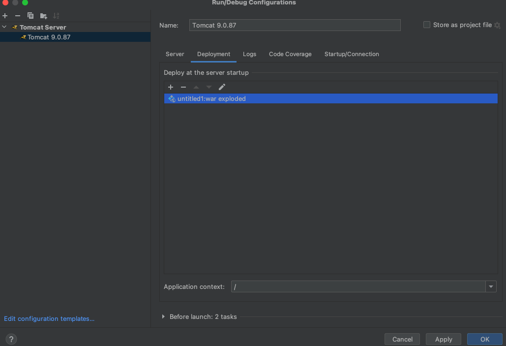
Task: Switch to the Deployment tab
Action: [x=213, y=54]
